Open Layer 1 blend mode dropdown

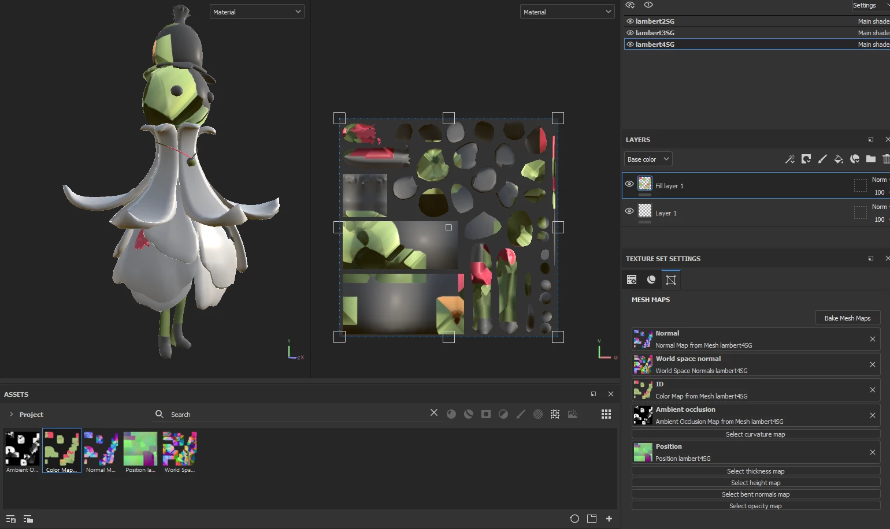[x=880, y=207]
